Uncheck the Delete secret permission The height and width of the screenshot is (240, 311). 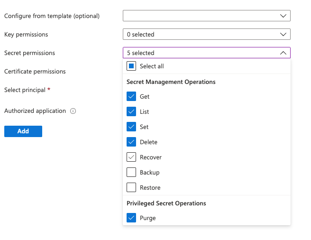pyautogui.click(x=131, y=142)
